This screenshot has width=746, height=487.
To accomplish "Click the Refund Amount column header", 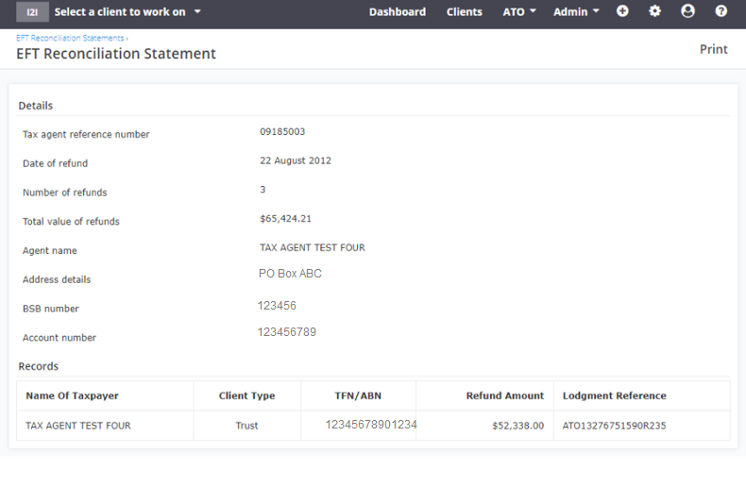I will pyautogui.click(x=505, y=395).
